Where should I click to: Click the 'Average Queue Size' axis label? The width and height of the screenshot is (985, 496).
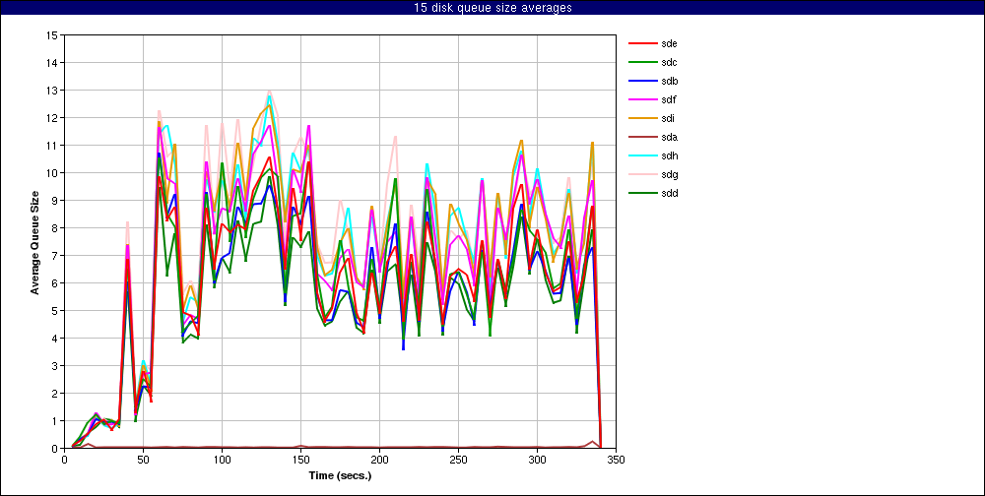[35, 242]
